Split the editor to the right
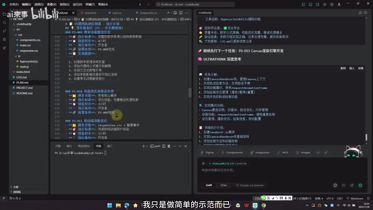 point(181,13)
